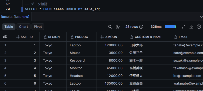Click the column stats bar-chart icon
203x91 pixels.
pyautogui.click(x=5, y=37)
